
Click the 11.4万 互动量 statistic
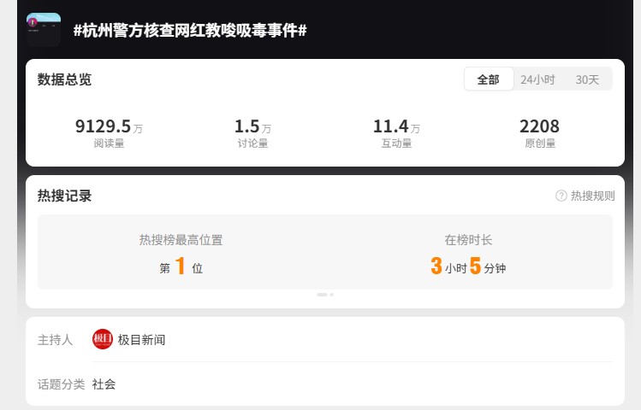coord(396,132)
